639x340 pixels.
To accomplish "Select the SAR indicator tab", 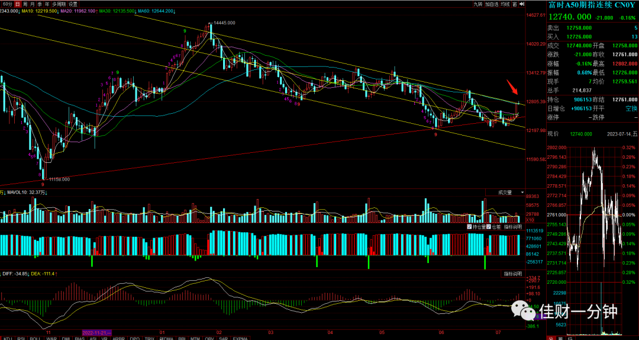I will tap(224, 338).
